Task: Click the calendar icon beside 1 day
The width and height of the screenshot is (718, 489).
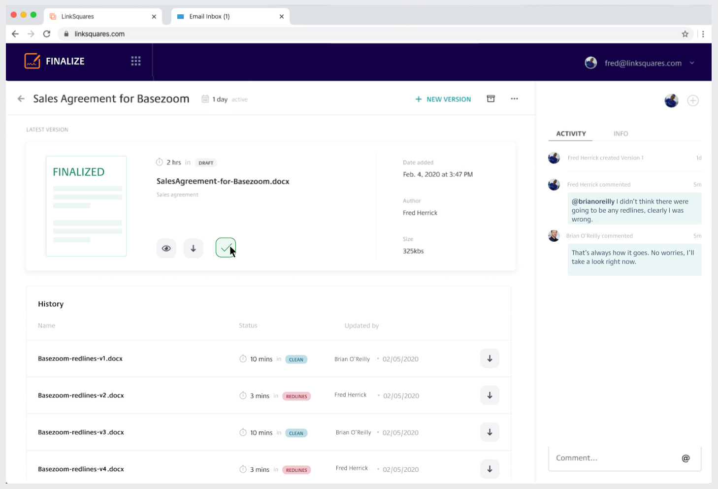Action: coord(205,99)
